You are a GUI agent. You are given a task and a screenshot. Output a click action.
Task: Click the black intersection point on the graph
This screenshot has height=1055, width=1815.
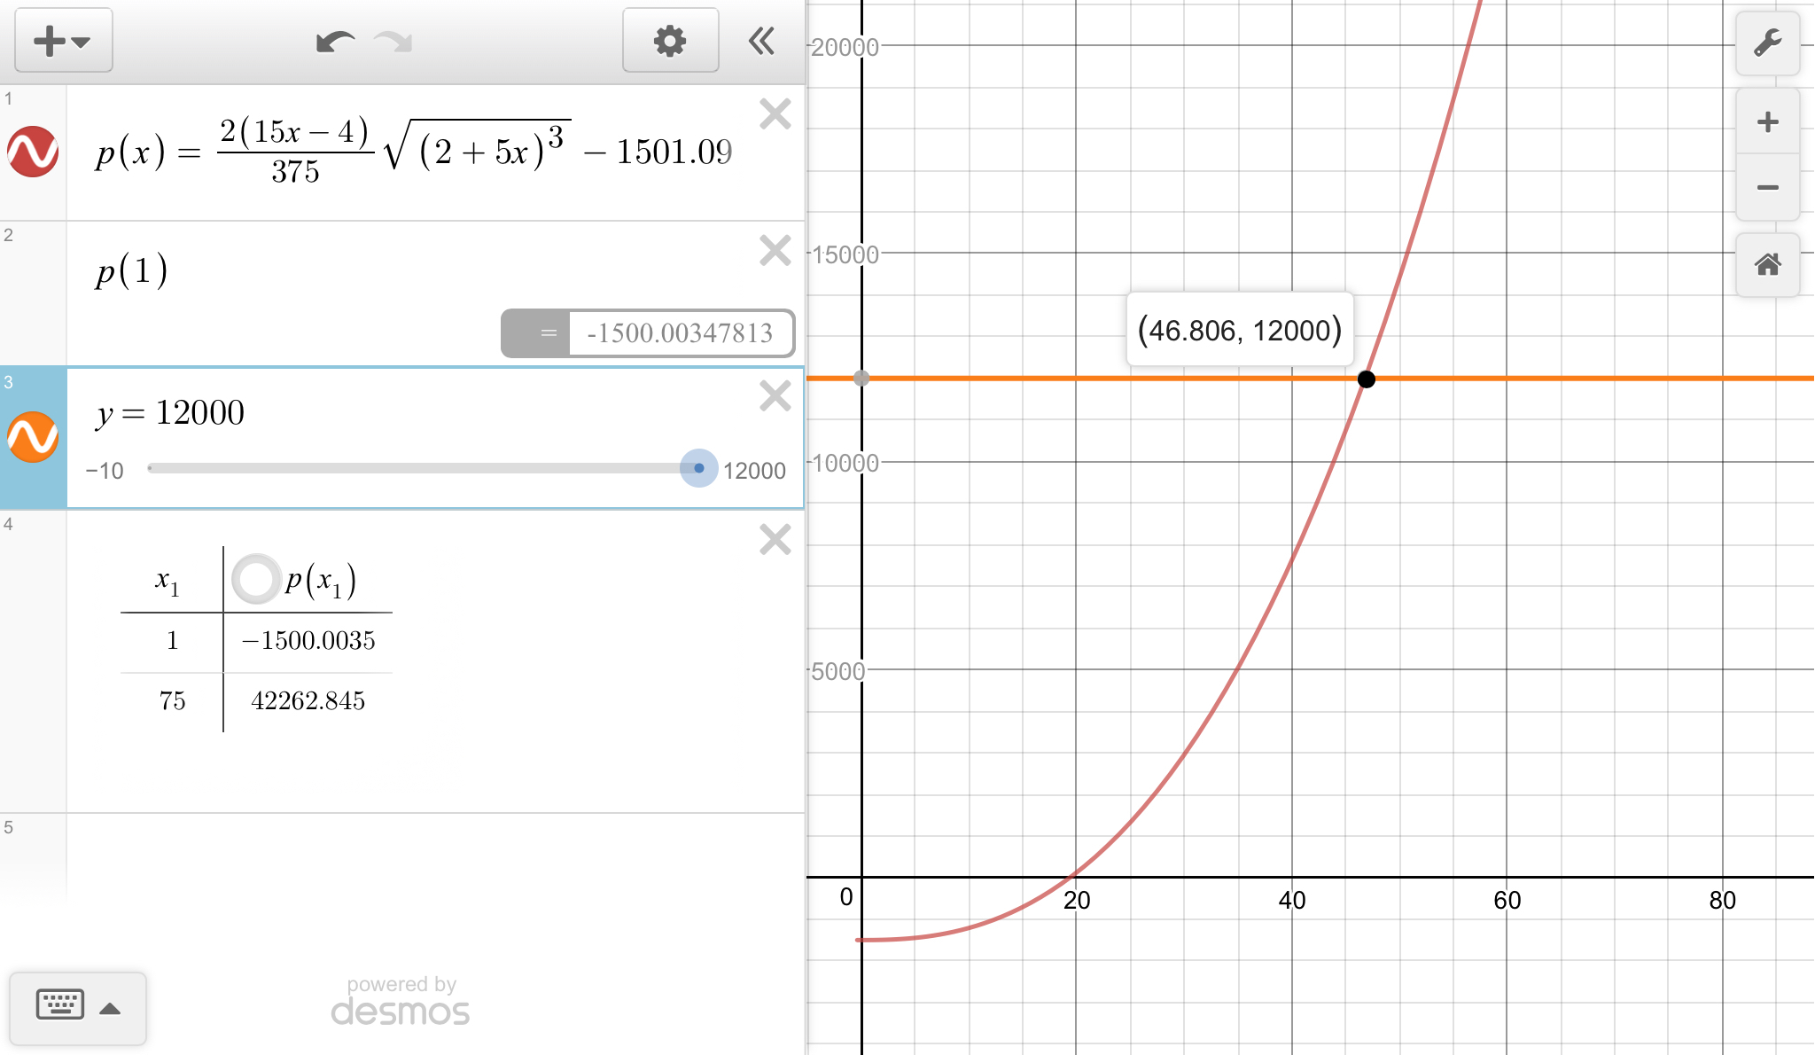[x=1367, y=379]
